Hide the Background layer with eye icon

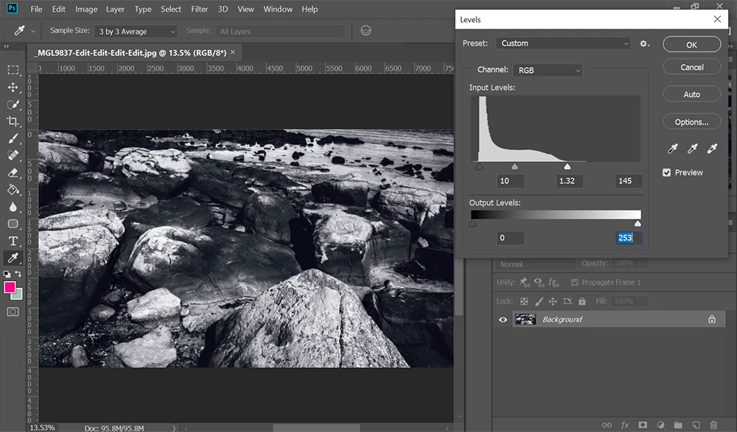(503, 319)
